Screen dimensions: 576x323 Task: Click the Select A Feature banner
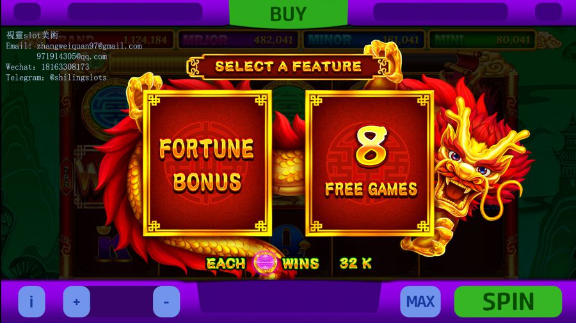coord(289,67)
